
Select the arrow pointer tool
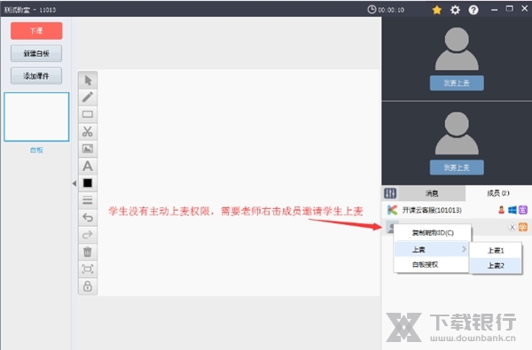click(88, 81)
